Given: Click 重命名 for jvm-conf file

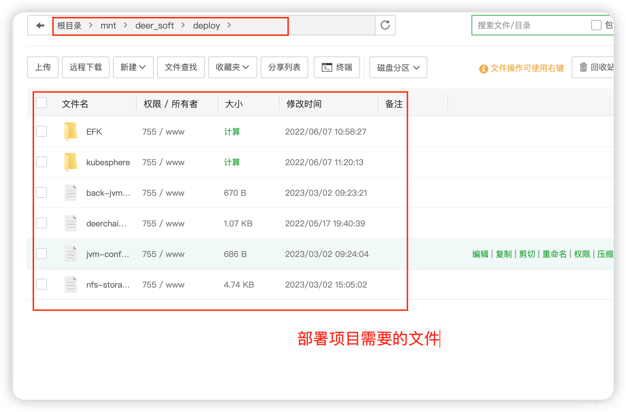Looking at the screenshot, I should 555,254.
